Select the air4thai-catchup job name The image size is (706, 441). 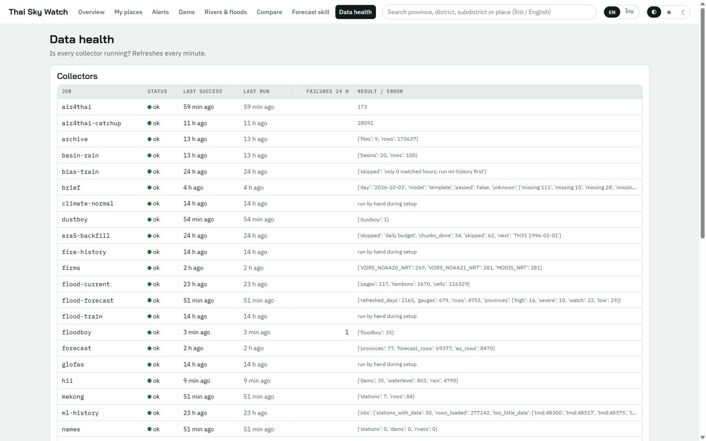tap(91, 123)
